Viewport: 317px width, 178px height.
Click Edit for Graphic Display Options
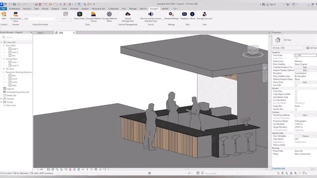[x=305, y=70]
